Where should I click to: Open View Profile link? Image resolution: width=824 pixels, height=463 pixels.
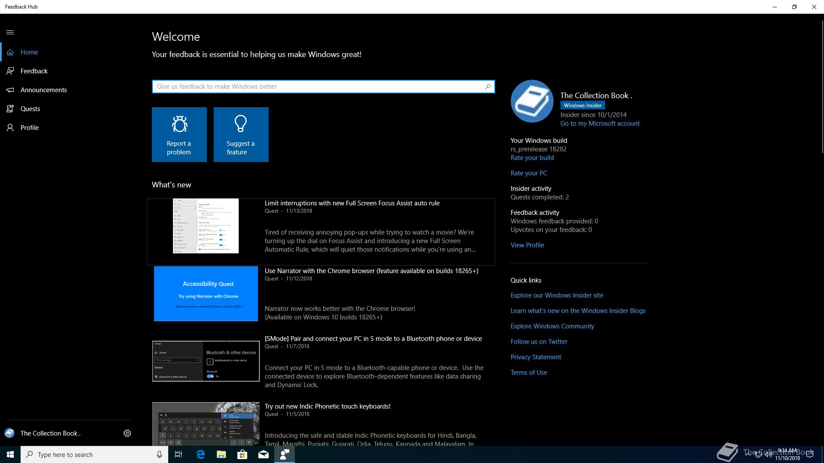tap(527, 245)
